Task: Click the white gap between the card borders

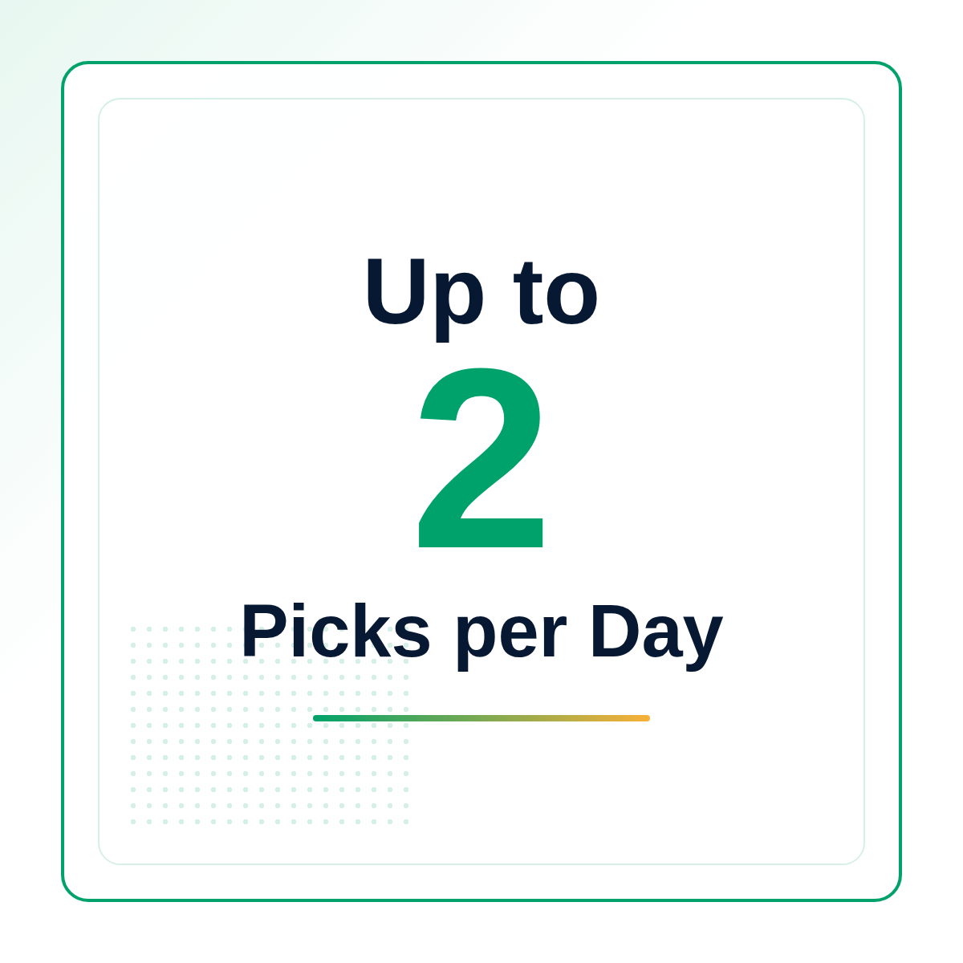Action: point(481,80)
